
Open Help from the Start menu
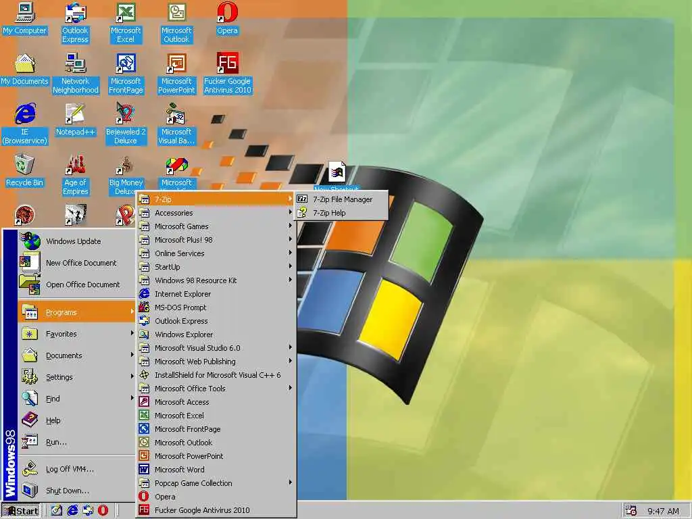[x=76, y=420]
